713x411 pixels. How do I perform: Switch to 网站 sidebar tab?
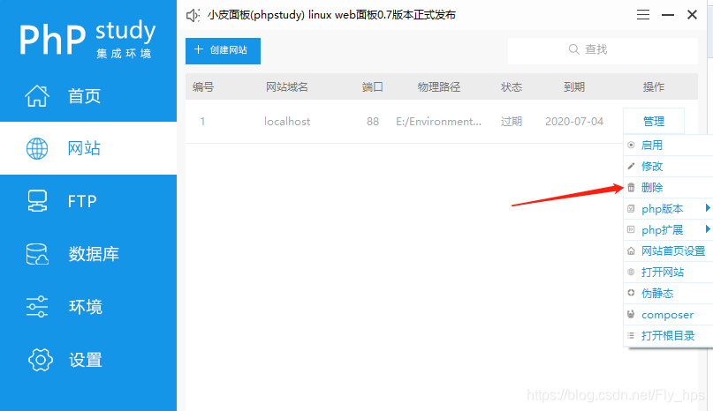[88, 148]
